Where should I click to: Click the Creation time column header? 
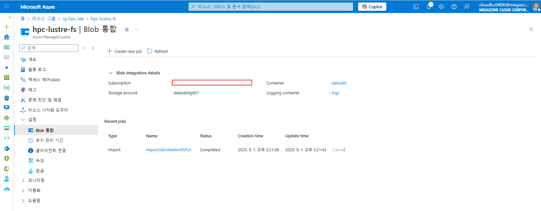pyautogui.click(x=251, y=136)
